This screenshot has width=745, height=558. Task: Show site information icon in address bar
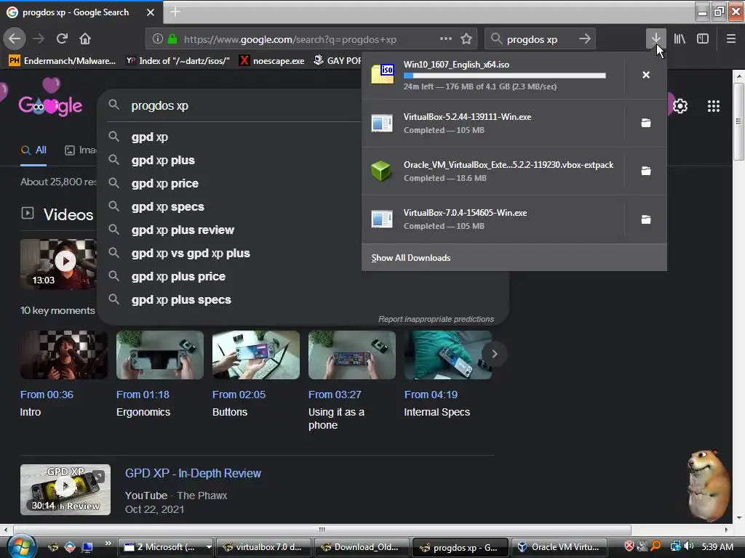[158, 39]
